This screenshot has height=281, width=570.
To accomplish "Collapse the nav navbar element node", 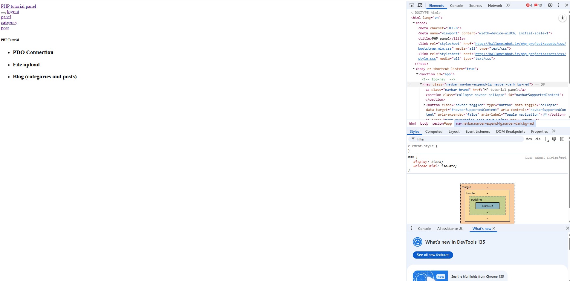I will point(421,84).
